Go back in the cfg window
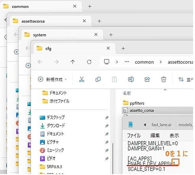 [40, 62]
